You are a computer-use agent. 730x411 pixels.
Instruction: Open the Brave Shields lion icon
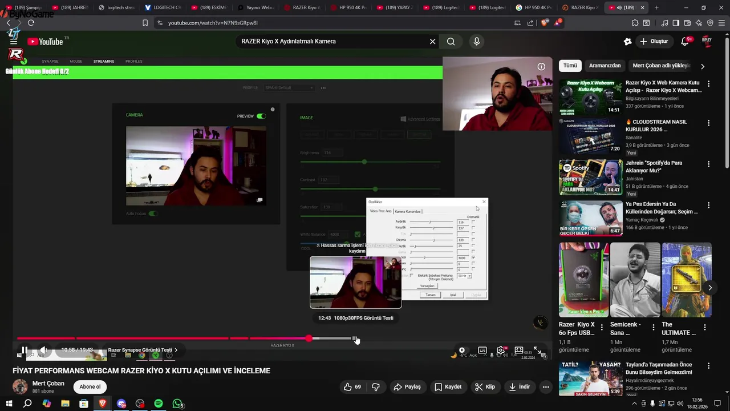click(x=544, y=23)
